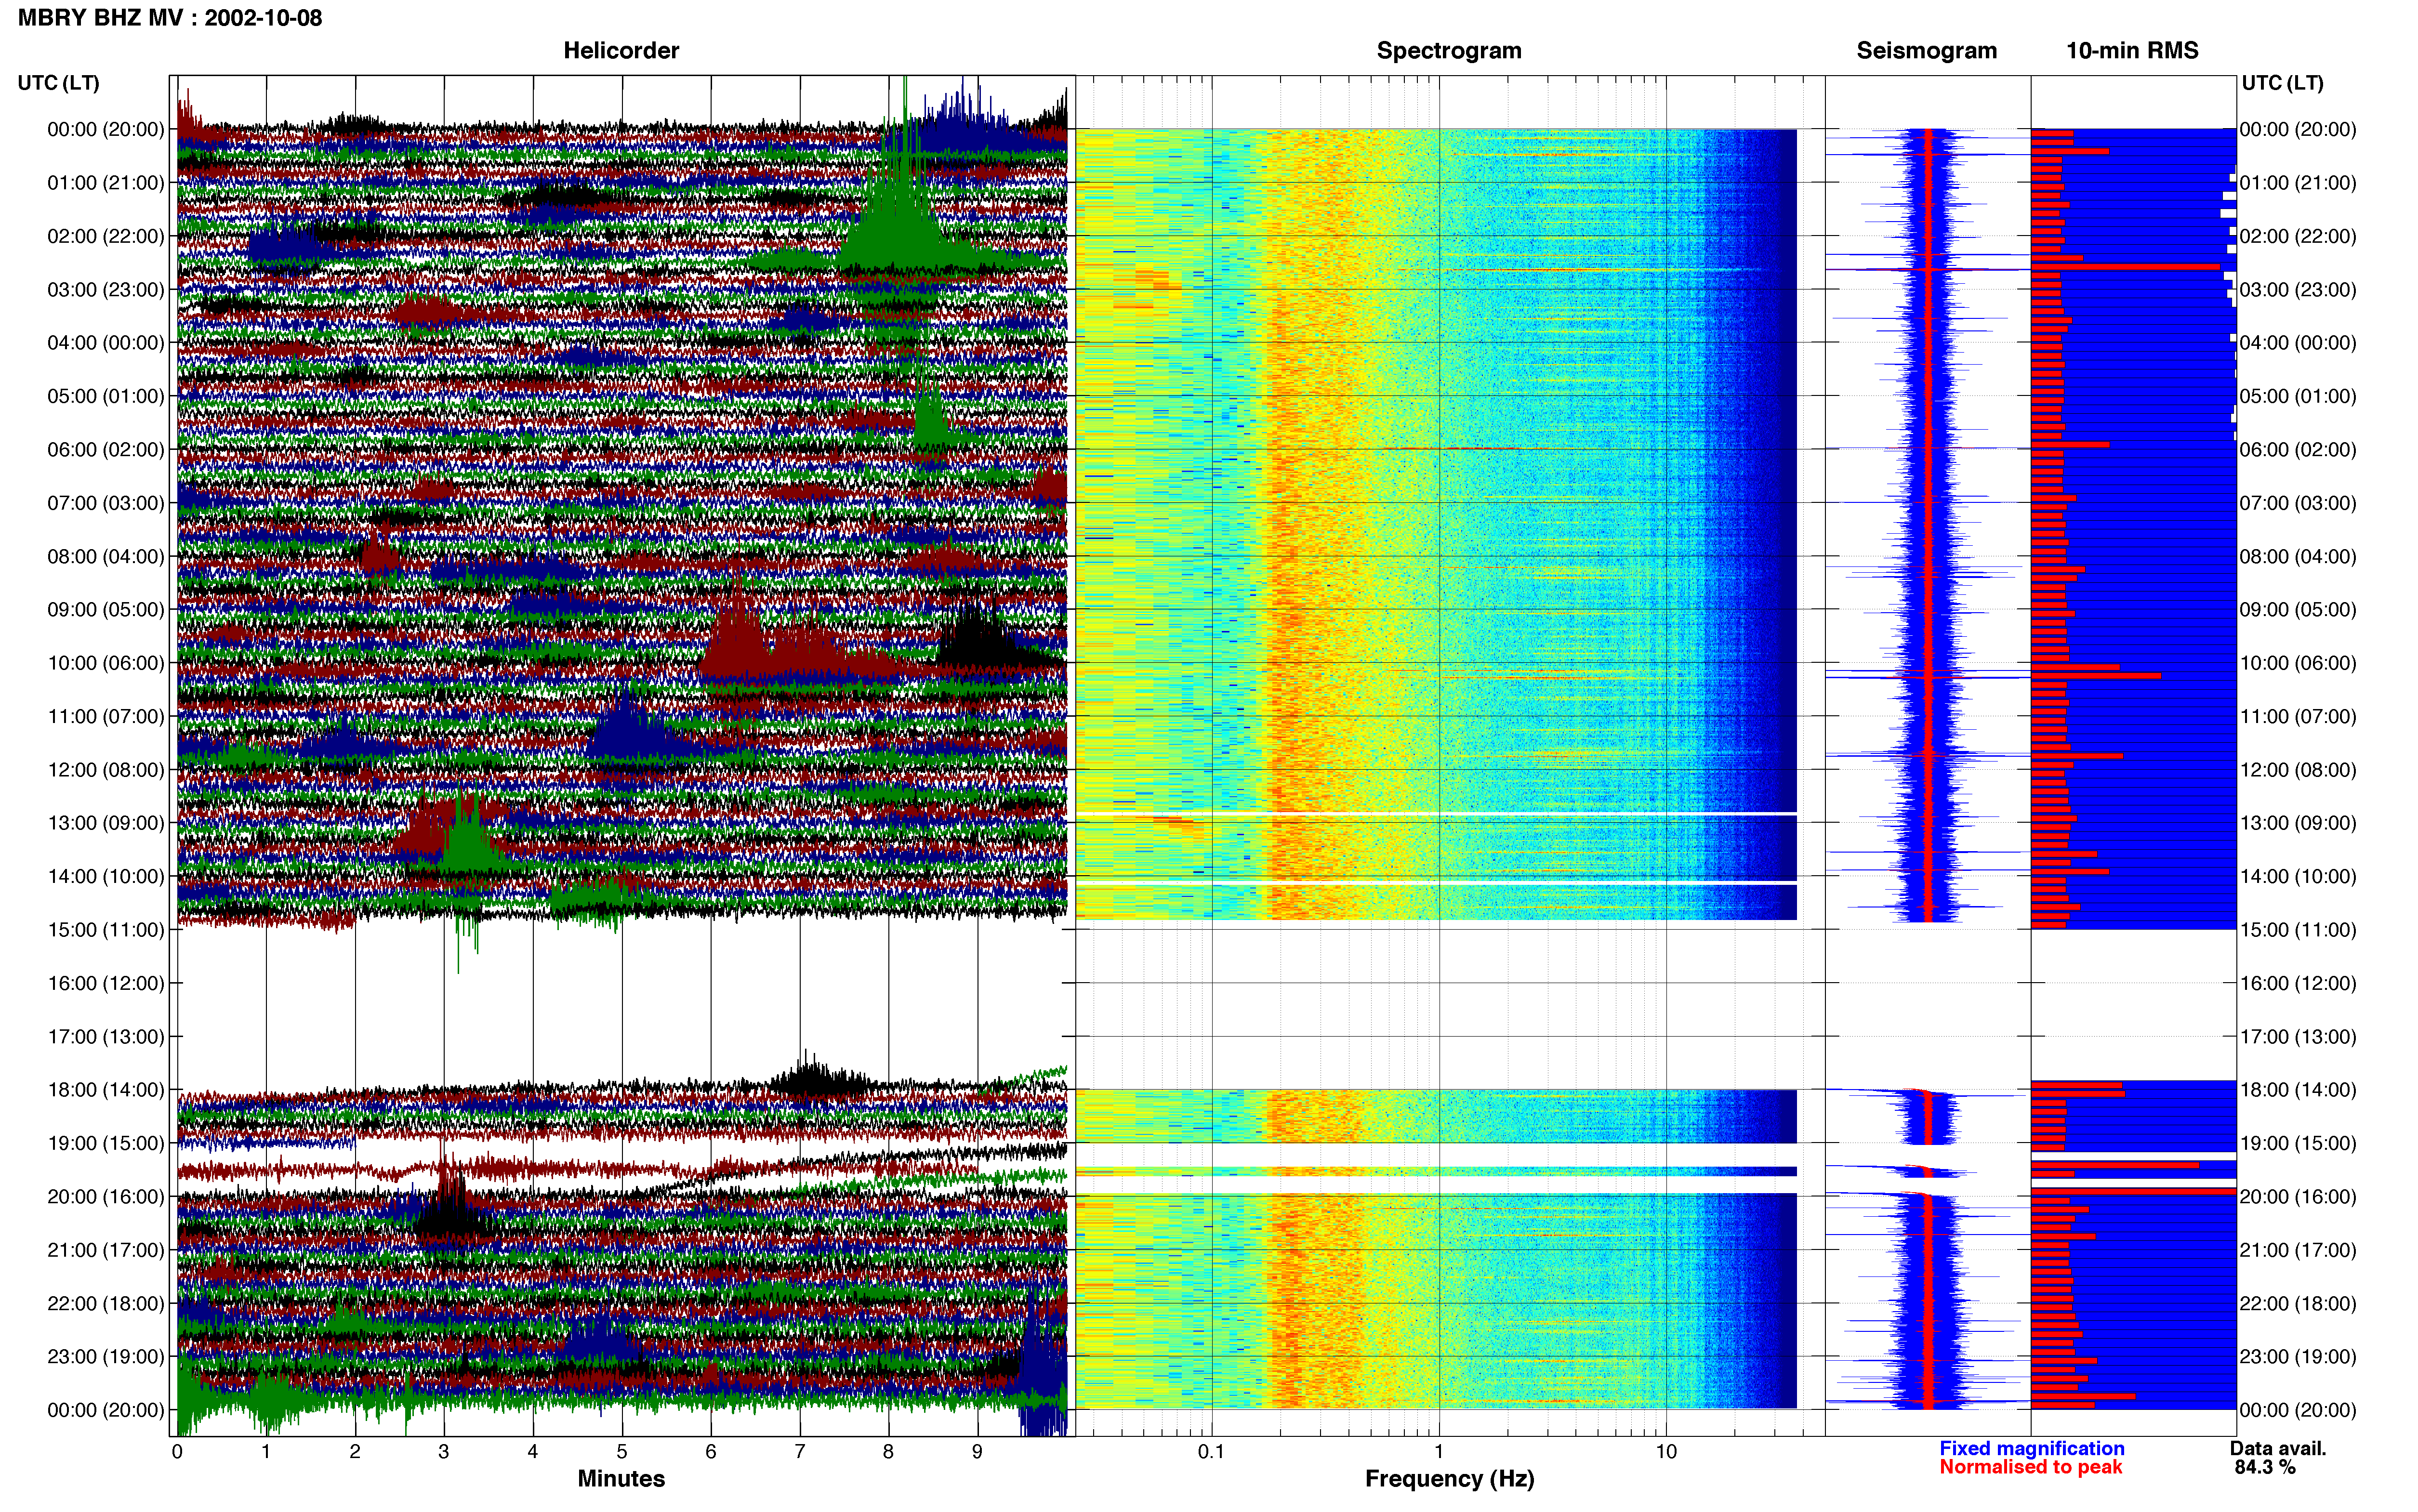Click 06:00 (02:00) on the Helicorder time axis
The height and width of the screenshot is (1512, 2418).
tap(106, 450)
